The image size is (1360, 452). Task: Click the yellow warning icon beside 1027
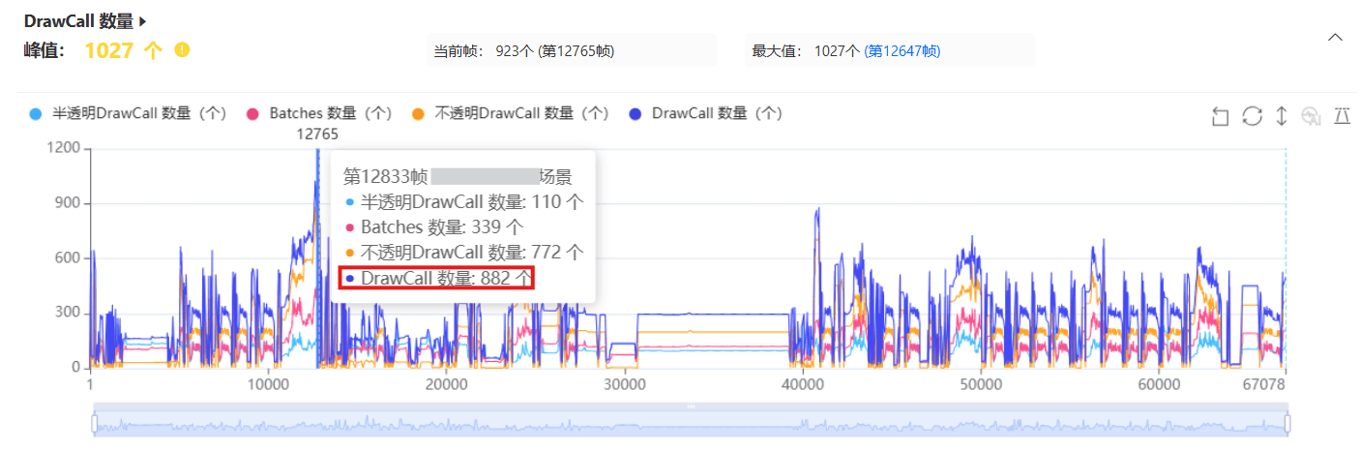pyautogui.click(x=181, y=49)
